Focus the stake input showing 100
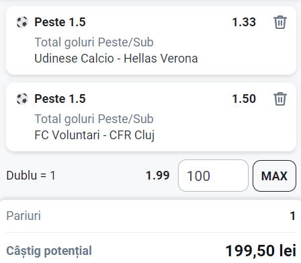Viewport: 301px width, 263px height. click(213, 176)
